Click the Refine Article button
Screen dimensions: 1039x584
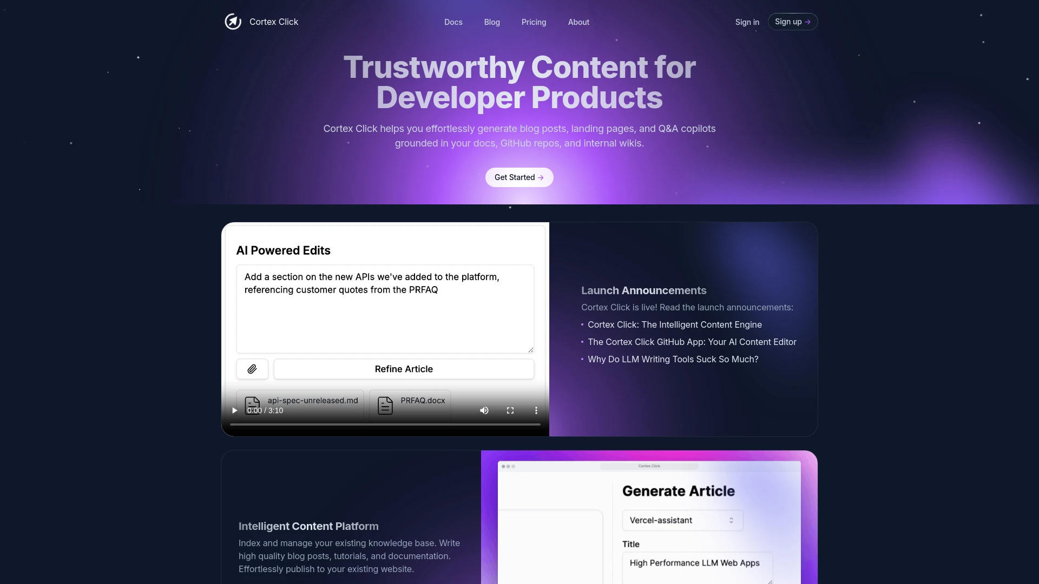pyautogui.click(x=403, y=369)
